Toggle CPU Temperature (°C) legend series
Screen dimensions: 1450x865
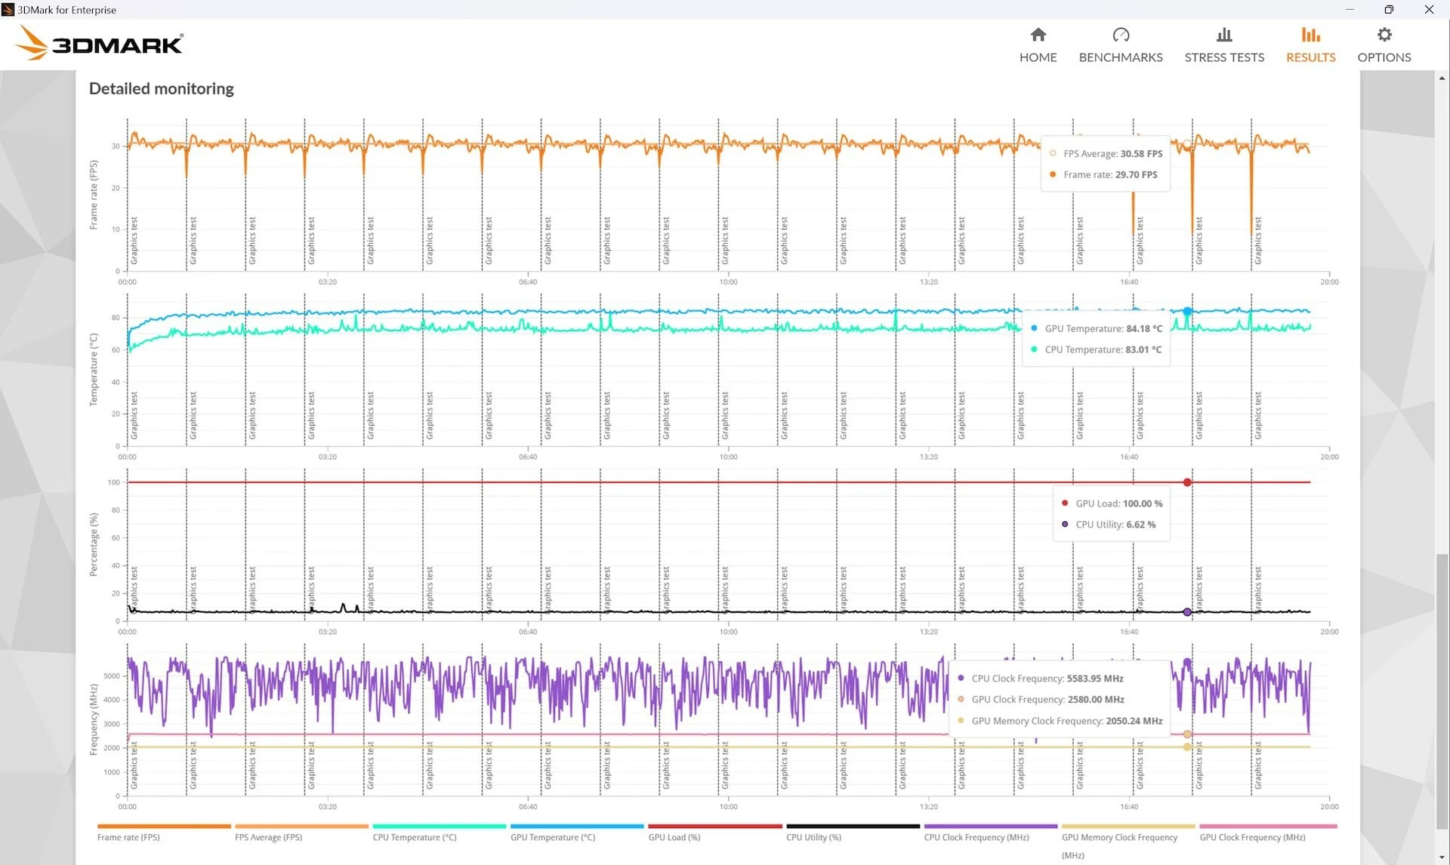coord(415,837)
